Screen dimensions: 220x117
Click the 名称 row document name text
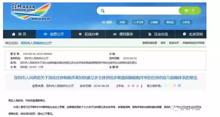(x=78, y=63)
